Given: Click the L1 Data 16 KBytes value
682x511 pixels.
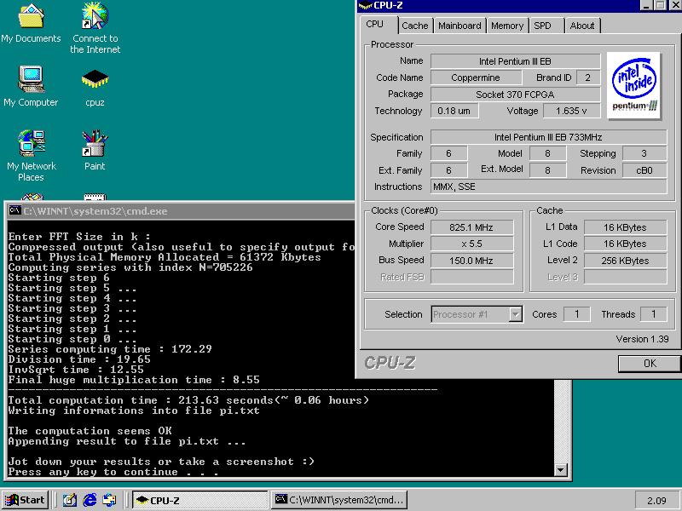Looking at the screenshot, I should click(625, 227).
